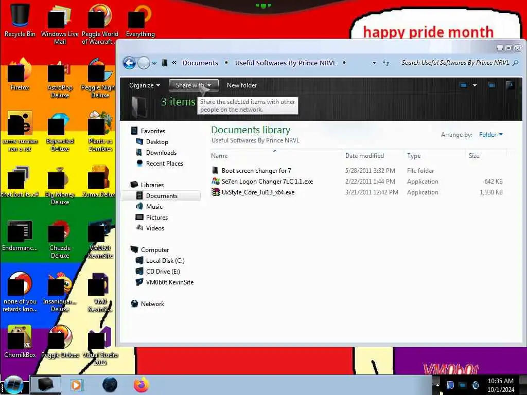The image size is (527, 395).
Task: Open the Chuzzle Deluxe desktop shortcut
Action: coord(60,239)
